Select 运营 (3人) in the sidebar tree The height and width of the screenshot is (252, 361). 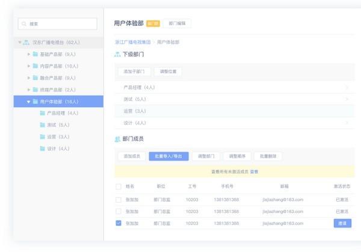tap(58, 137)
